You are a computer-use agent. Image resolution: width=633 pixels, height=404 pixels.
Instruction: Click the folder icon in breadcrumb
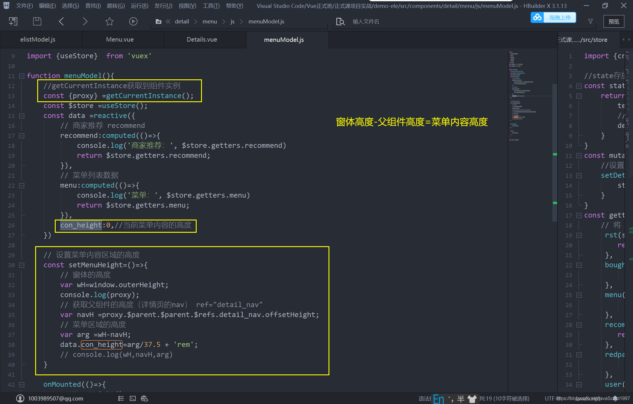(158, 22)
